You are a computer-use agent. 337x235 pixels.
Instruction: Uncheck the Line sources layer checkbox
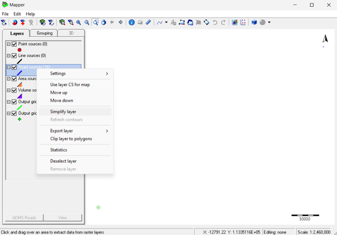click(x=14, y=56)
